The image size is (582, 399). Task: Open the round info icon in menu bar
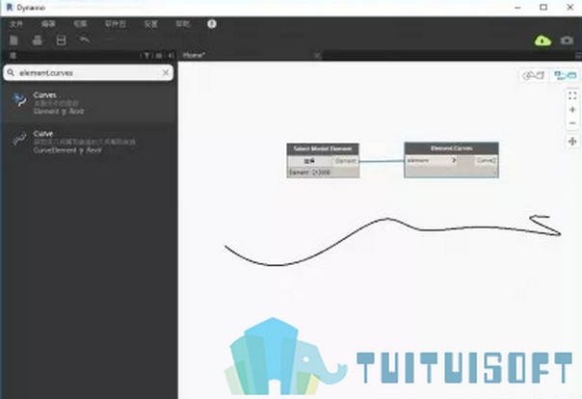point(212,24)
